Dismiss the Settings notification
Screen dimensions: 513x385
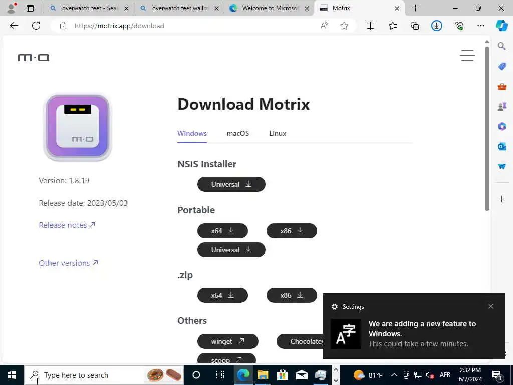(x=491, y=306)
